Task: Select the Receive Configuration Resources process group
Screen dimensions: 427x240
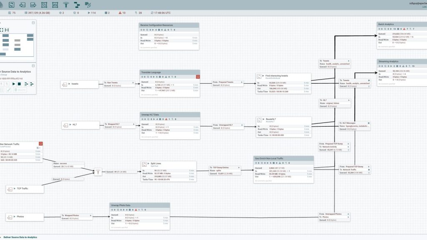Action: (x=169, y=36)
